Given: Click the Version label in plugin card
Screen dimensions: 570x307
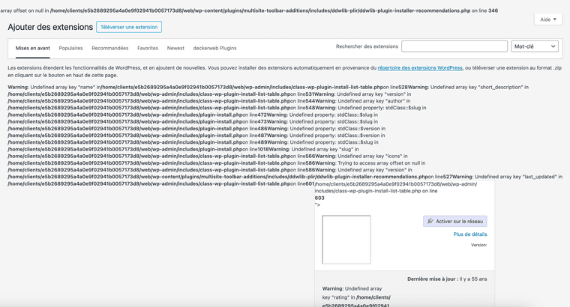Looking at the screenshot, I should 478,245.
